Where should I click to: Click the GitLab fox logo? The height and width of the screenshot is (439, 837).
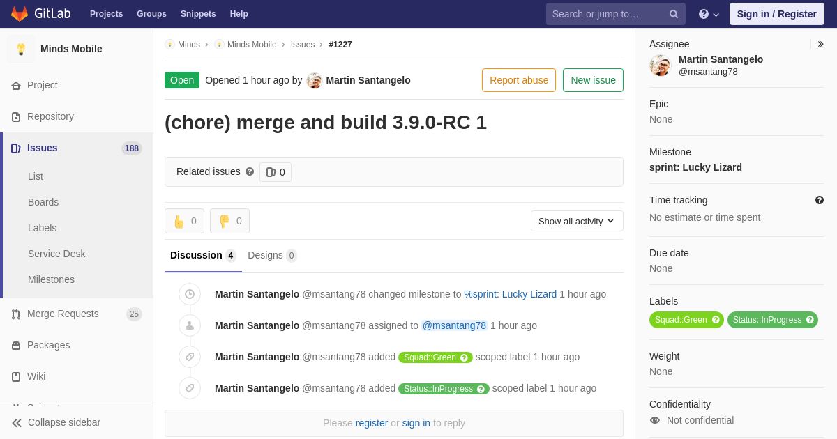click(x=20, y=14)
